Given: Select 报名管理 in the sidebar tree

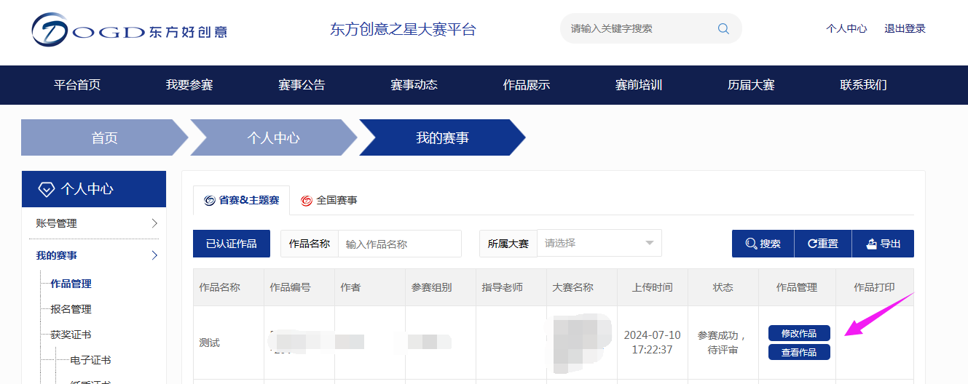Looking at the screenshot, I should pos(71,309).
